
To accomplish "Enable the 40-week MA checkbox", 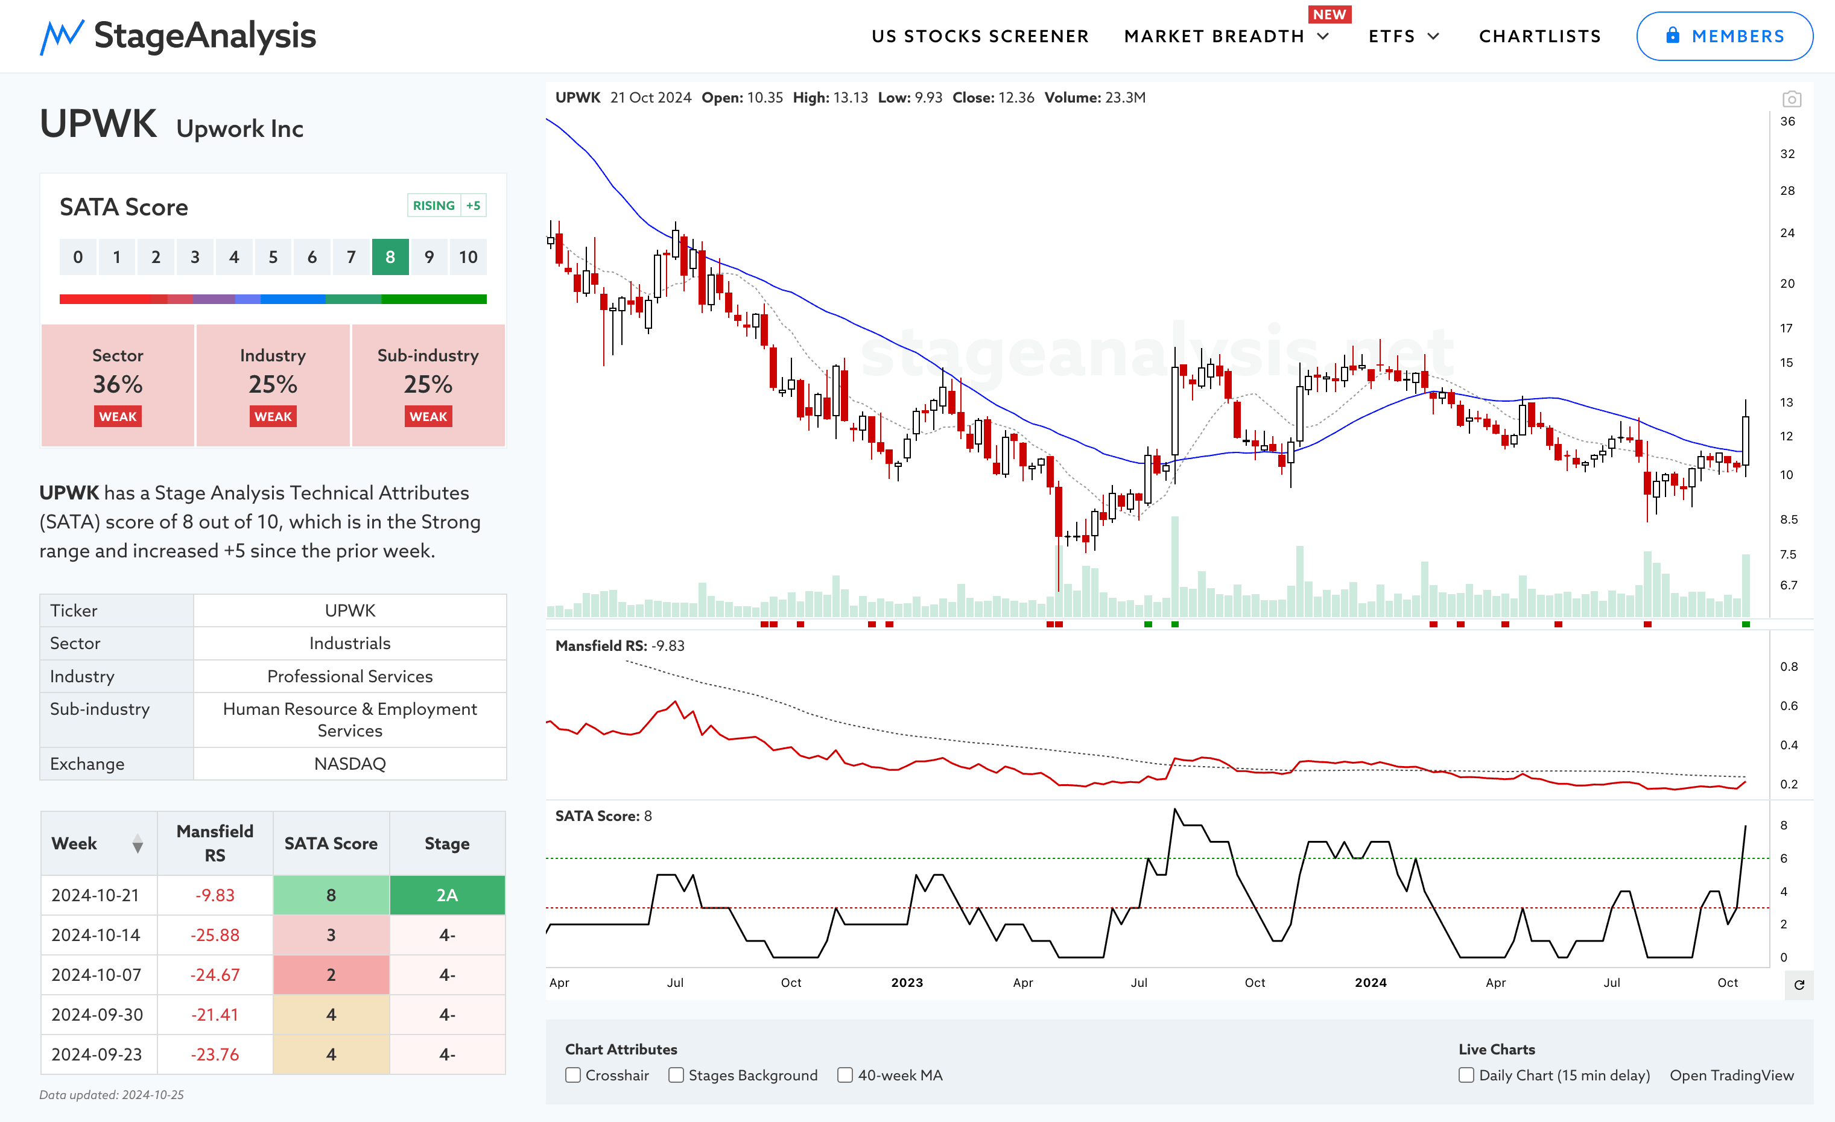I will (x=845, y=1074).
